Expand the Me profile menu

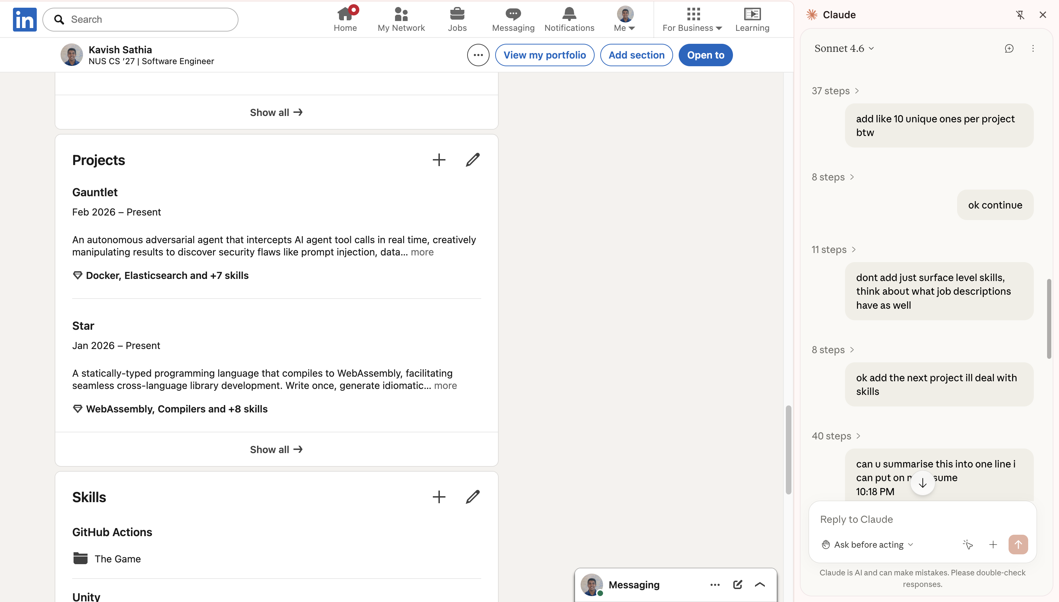pyautogui.click(x=624, y=19)
